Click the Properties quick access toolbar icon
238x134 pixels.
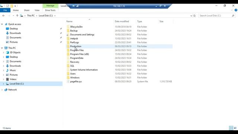[7, 6]
